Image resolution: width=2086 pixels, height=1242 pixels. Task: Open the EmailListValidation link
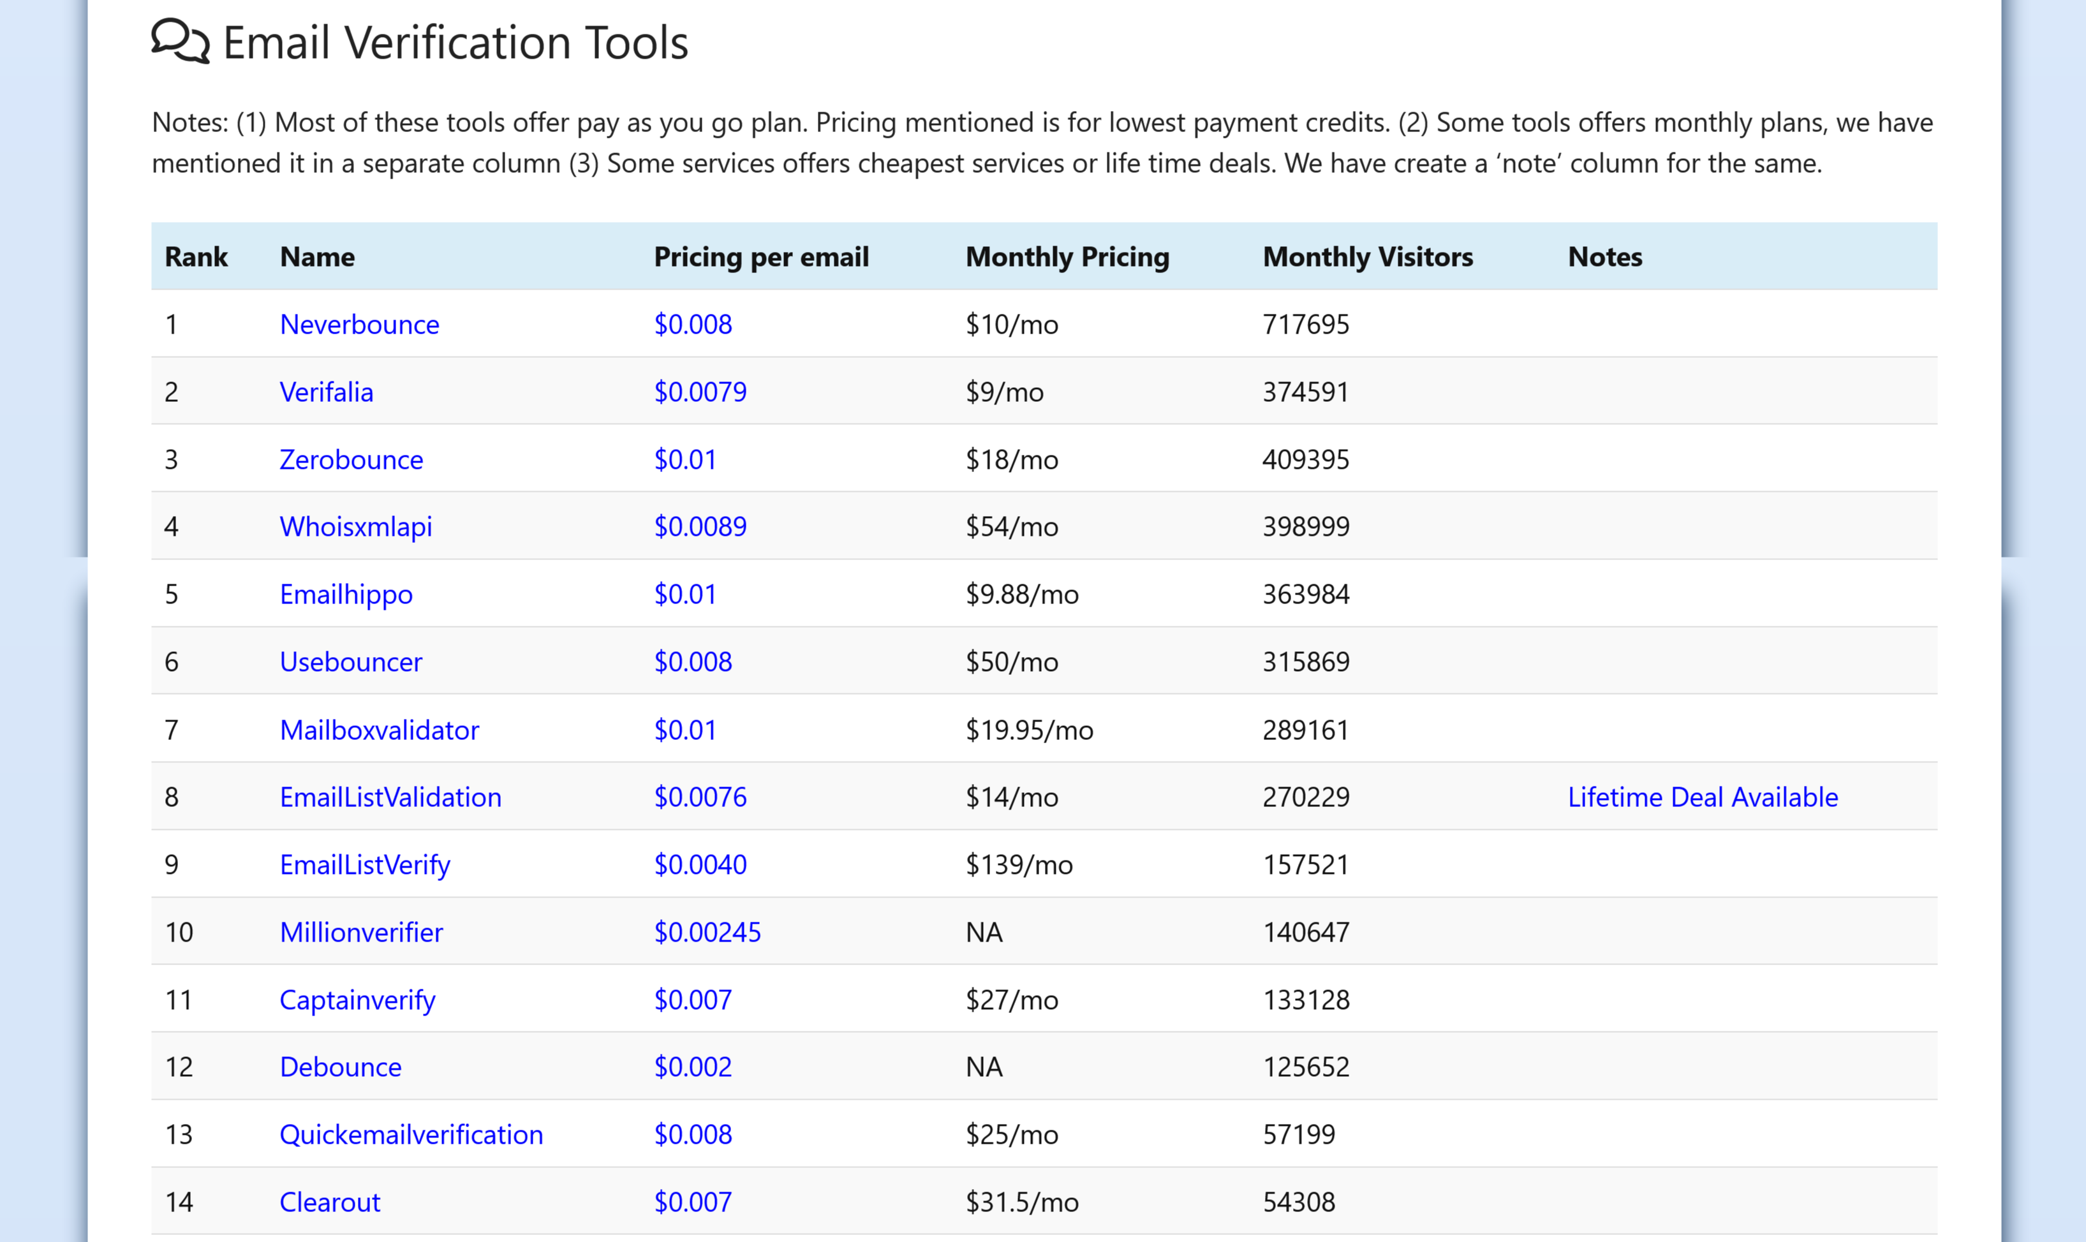[x=391, y=797]
